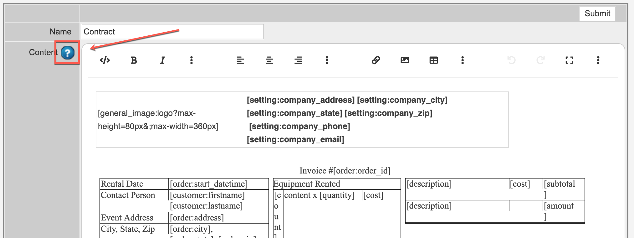Insert an image with the picture icon
Screen dimensions: 634x238
405,60
